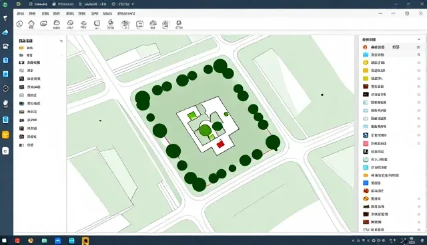
Task: Toggle eye icon beside the pink square icon row
Action: coord(419,143)
